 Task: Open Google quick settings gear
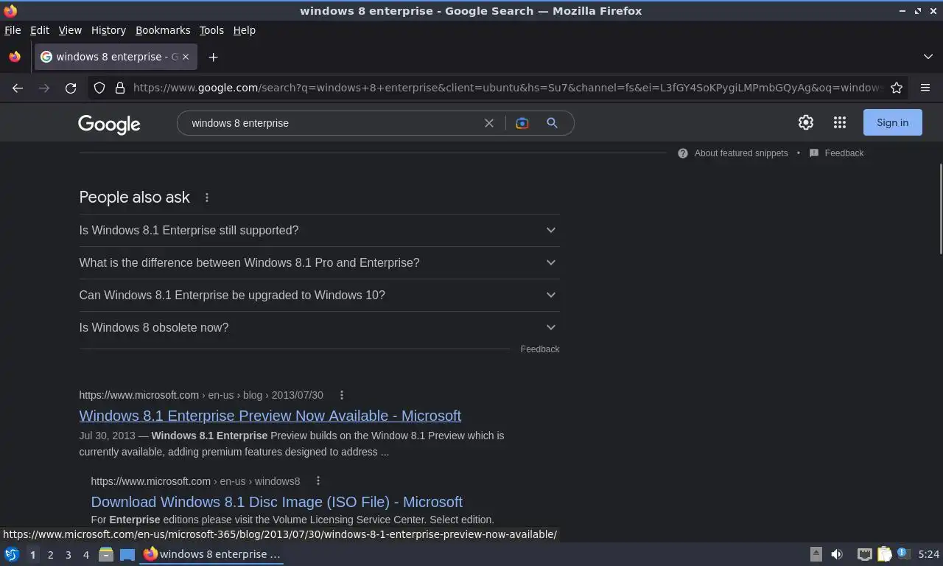(806, 122)
